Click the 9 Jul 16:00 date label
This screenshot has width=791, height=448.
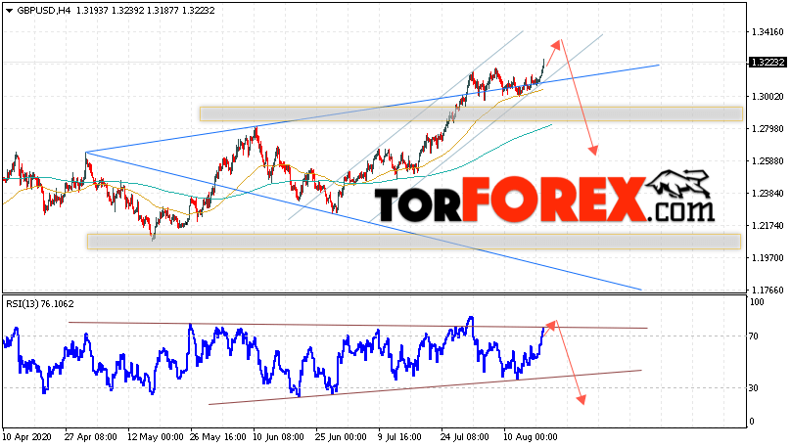pos(399,437)
